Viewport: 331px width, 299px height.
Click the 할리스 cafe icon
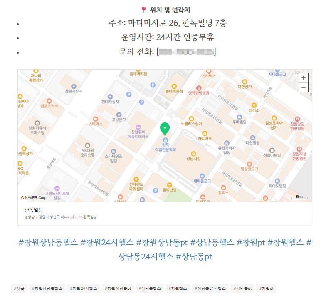click(x=223, y=187)
